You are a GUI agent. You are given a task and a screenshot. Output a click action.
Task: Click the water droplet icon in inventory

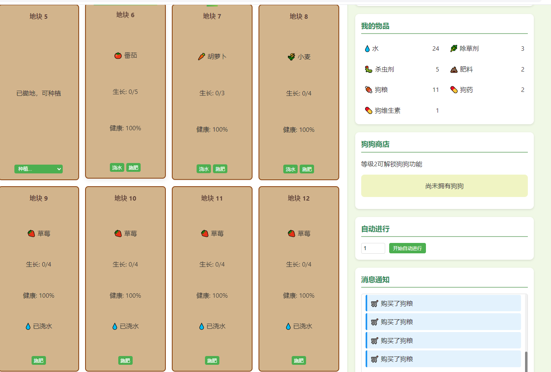367,49
